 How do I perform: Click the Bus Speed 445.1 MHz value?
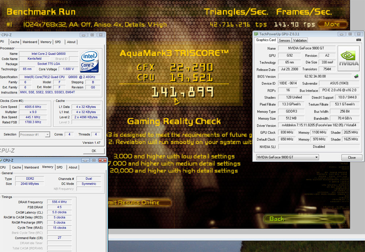(33, 117)
